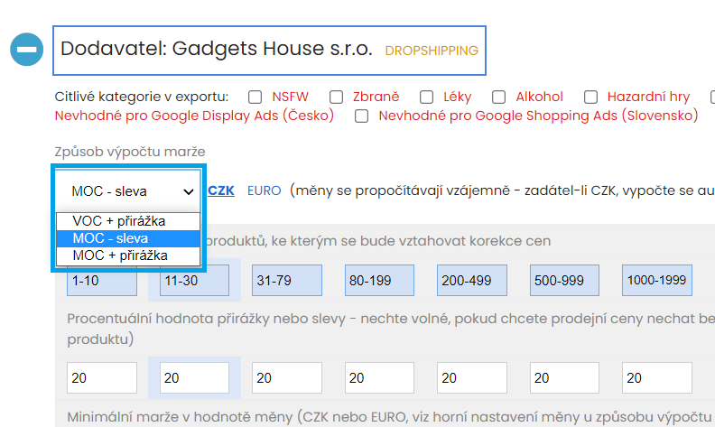The width and height of the screenshot is (715, 427).
Task: Collapse supplier section with blue minus icon
Action: click(x=27, y=49)
